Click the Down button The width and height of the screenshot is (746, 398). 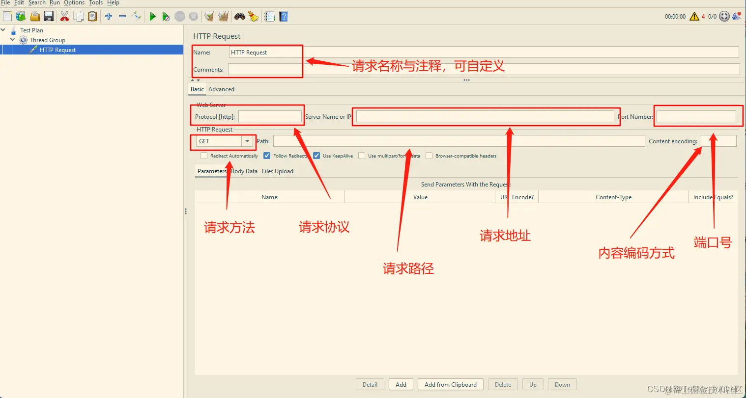pos(562,385)
